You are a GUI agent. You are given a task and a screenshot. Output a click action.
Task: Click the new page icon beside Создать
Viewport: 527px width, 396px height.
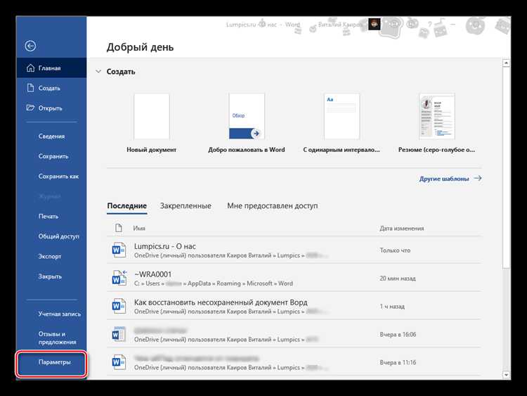click(30, 88)
